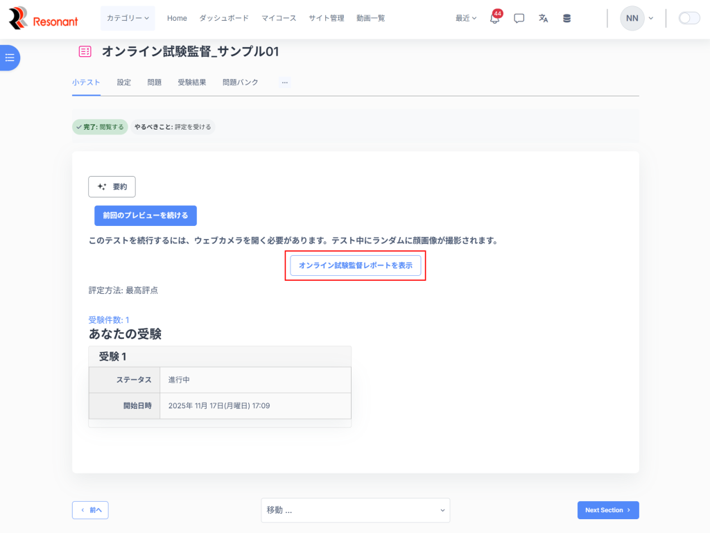
Task: Expand the user menu chevron
Action: (651, 19)
